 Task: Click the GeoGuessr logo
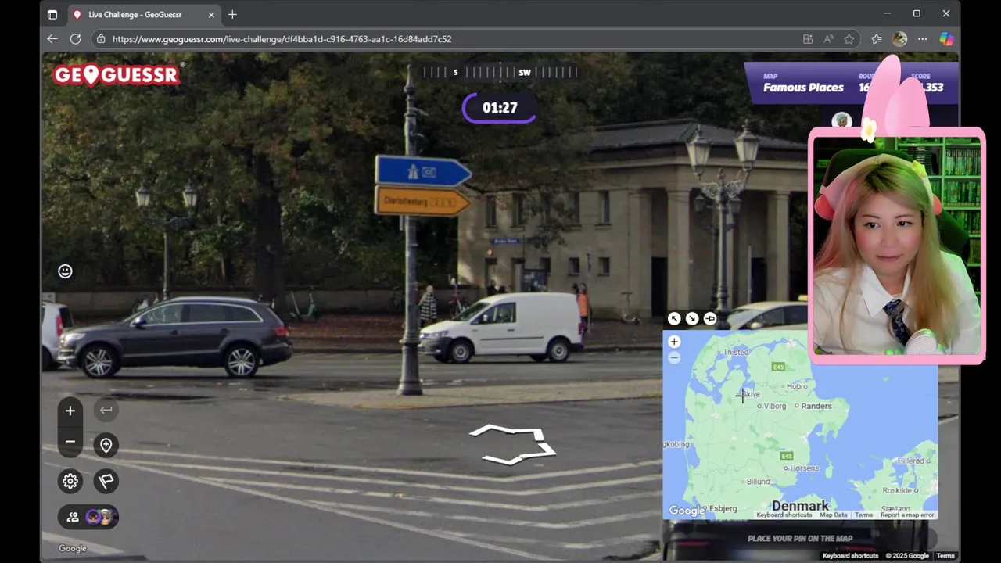click(x=117, y=74)
